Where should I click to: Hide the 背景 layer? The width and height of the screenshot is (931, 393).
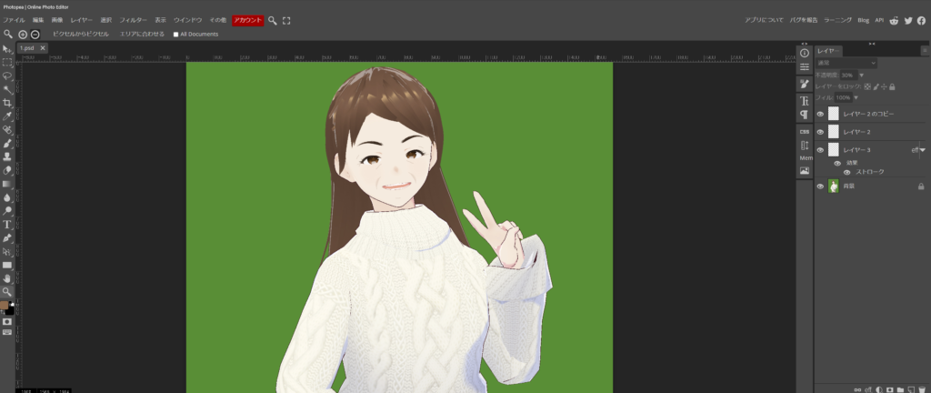(820, 186)
